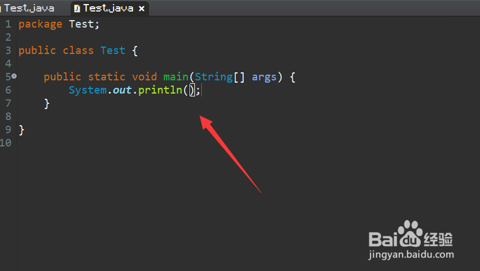The height and width of the screenshot is (271, 480).
Task: Click the System class reference
Action: coord(88,91)
